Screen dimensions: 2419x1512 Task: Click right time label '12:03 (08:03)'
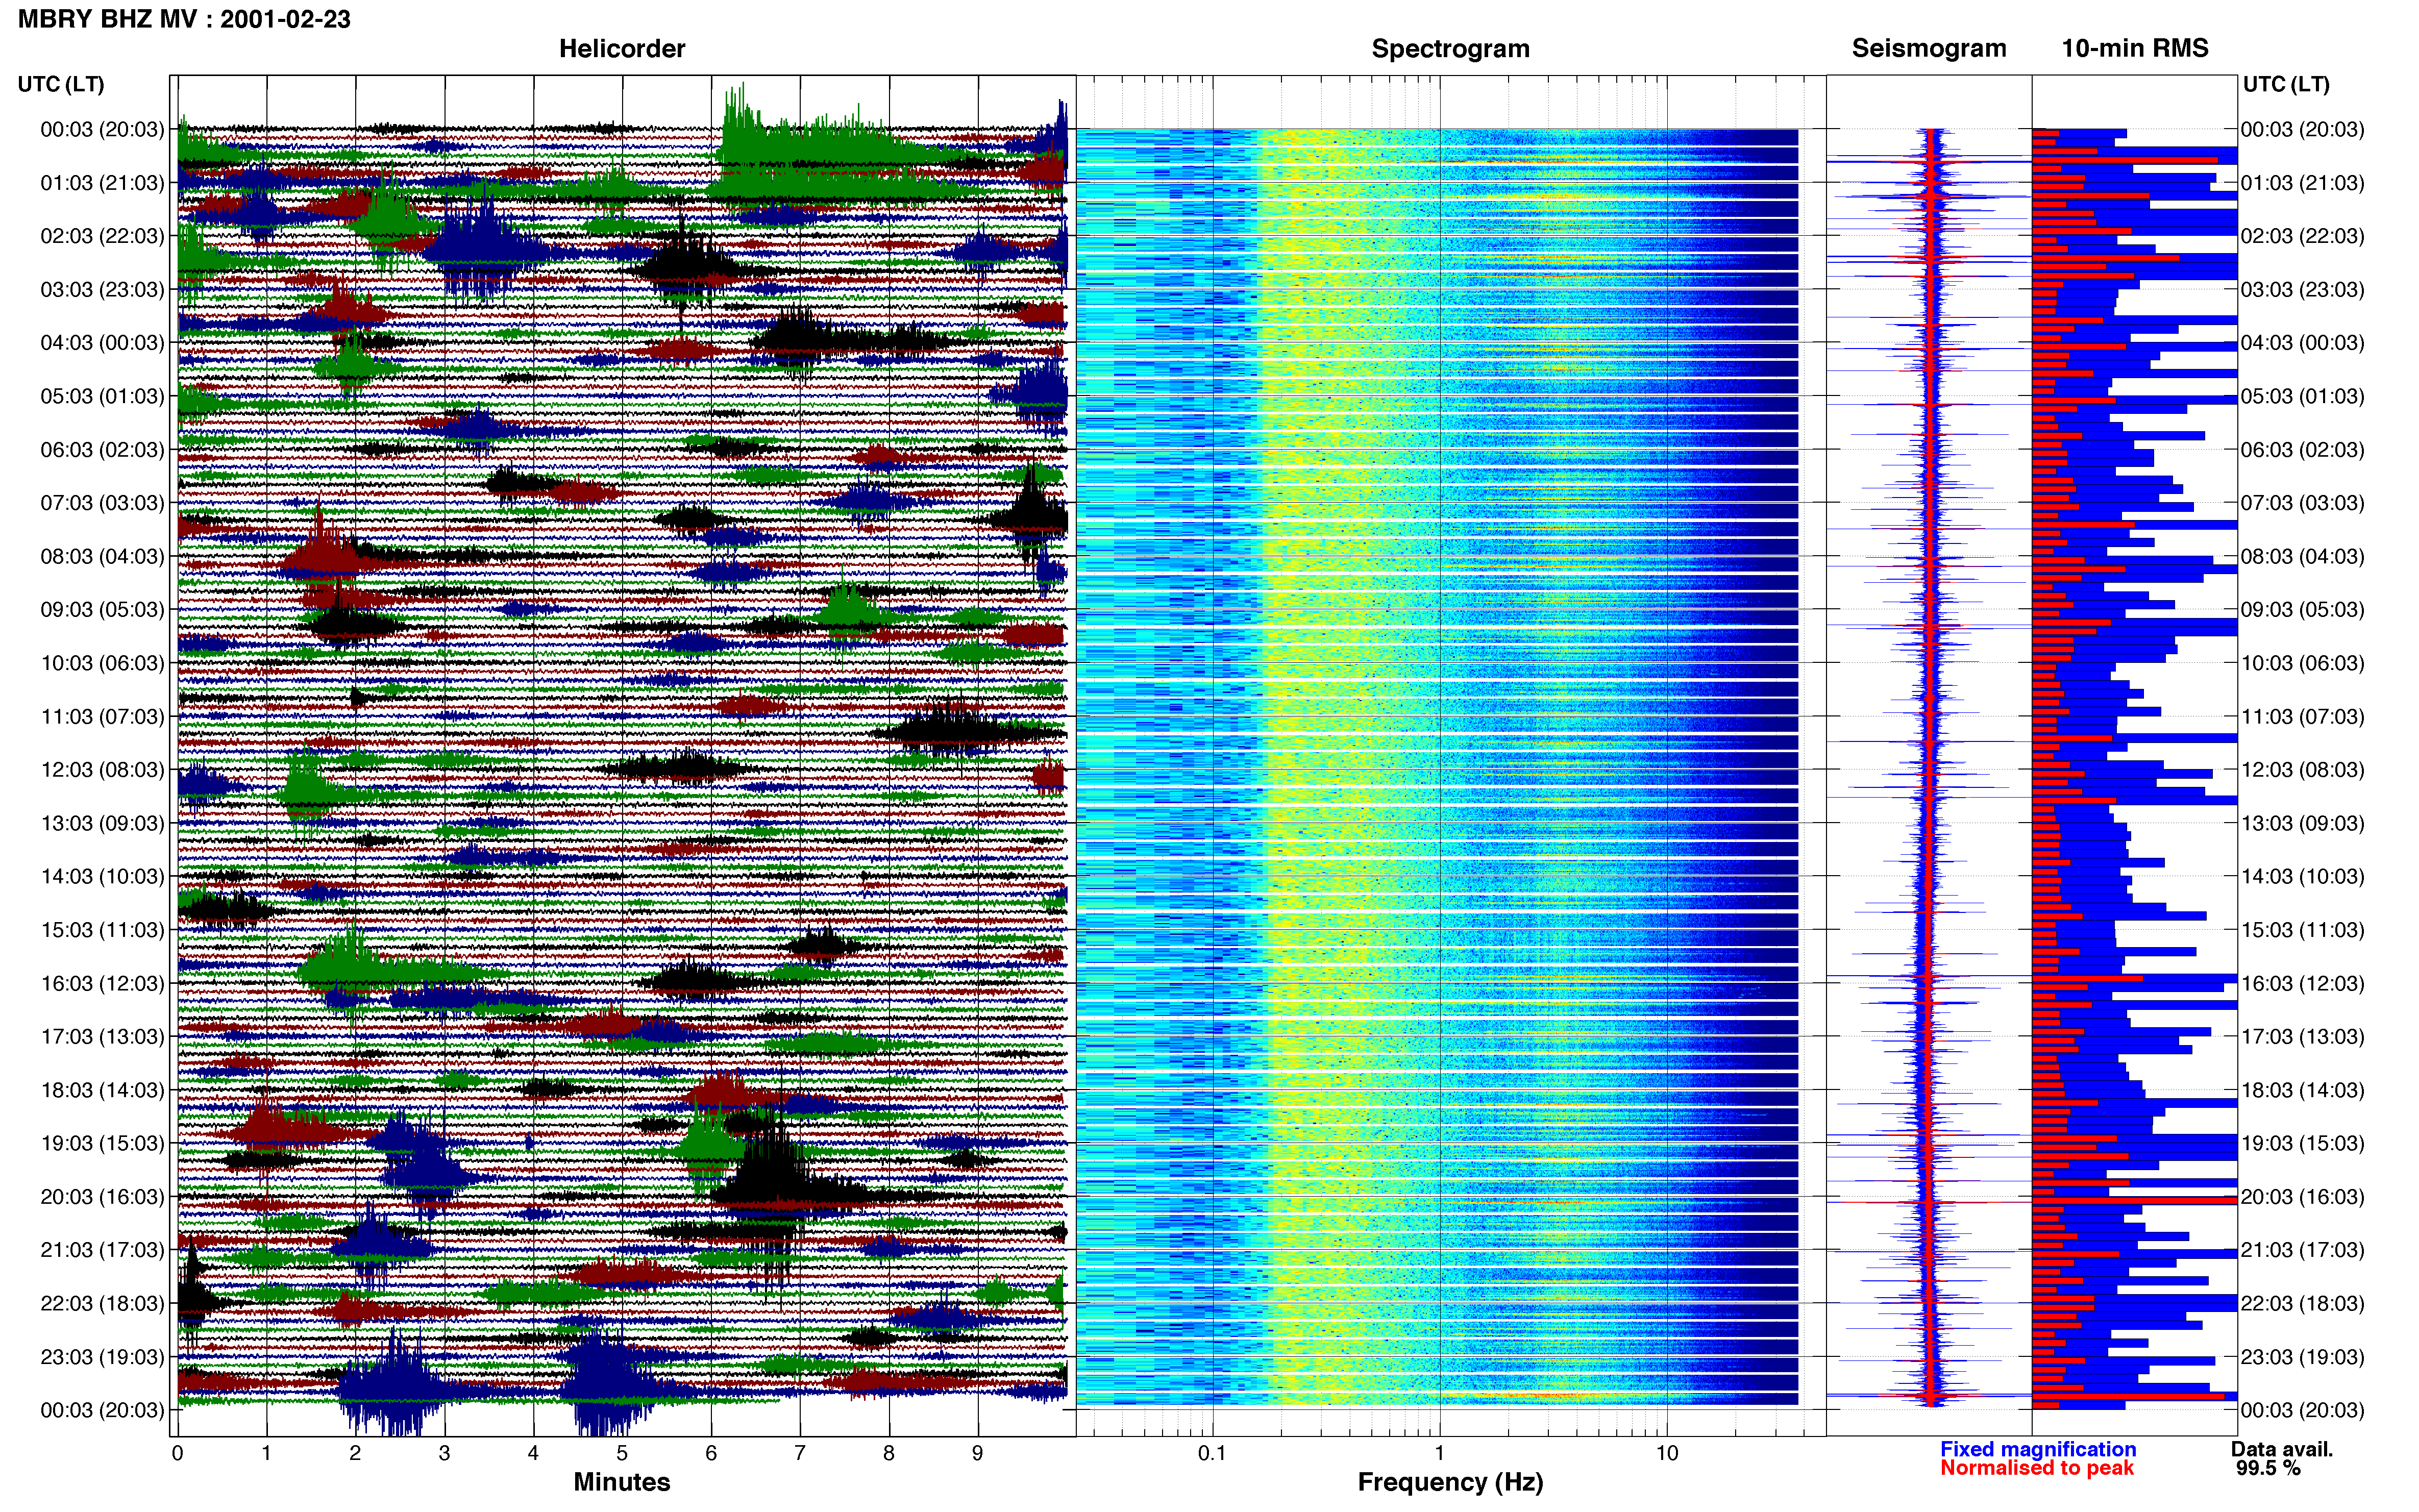coord(2302,770)
